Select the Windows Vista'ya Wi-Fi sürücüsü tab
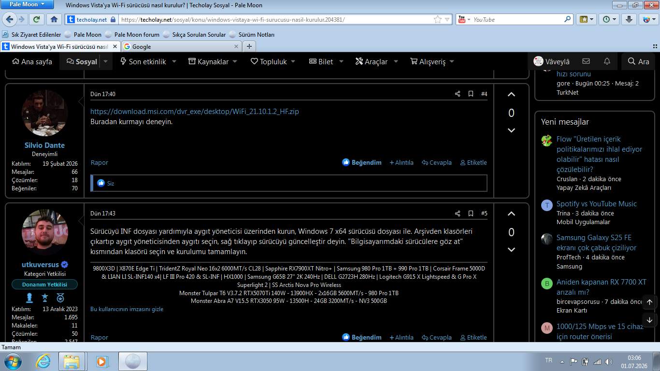This screenshot has height=371, width=660. 60,46
